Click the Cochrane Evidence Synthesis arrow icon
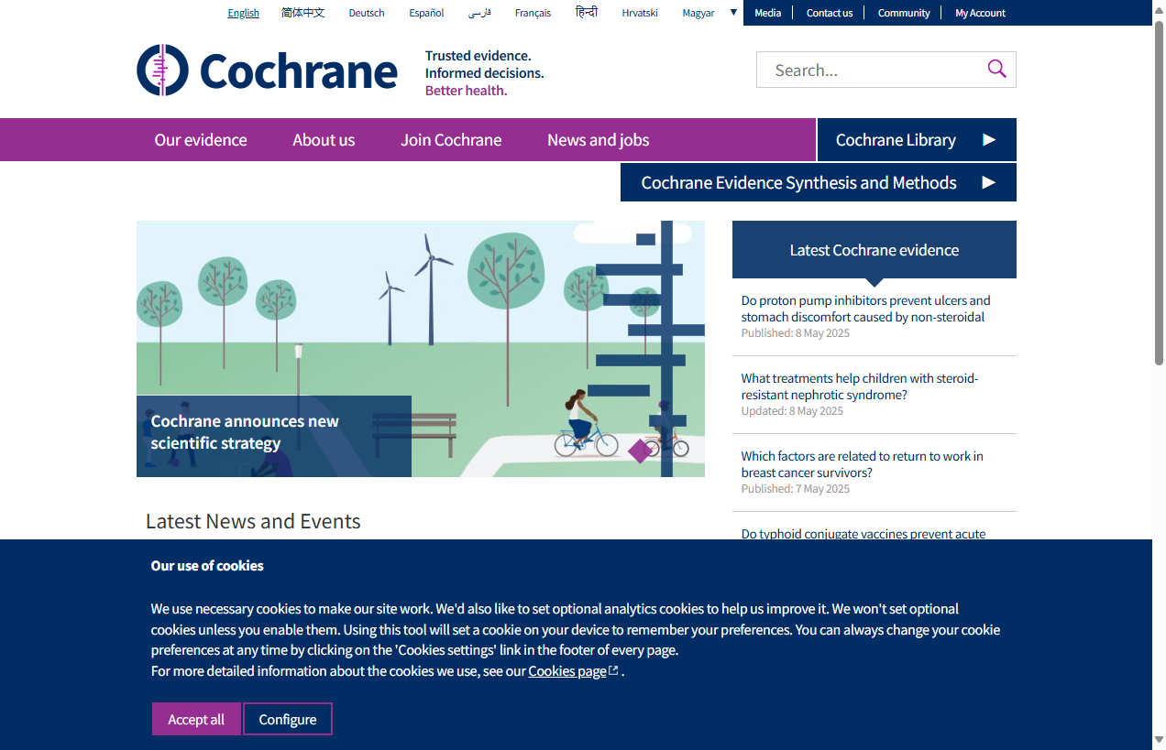Viewport: 1166px width, 750px height. pyautogui.click(x=988, y=182)
